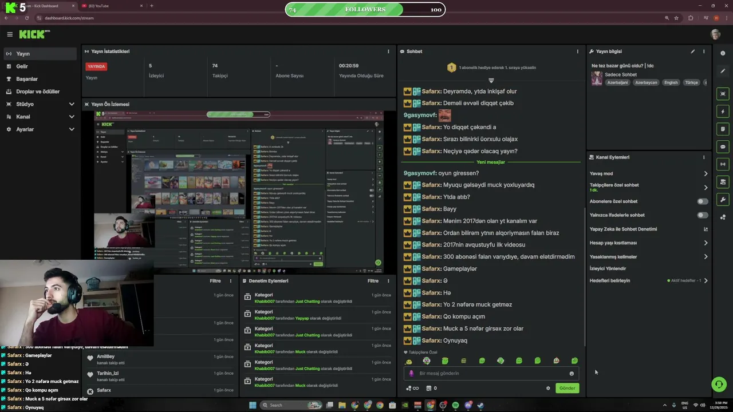Open Sohbet panel three-dot menu
The height and width of the screenshot is (412, 733).
click(577, 51)
